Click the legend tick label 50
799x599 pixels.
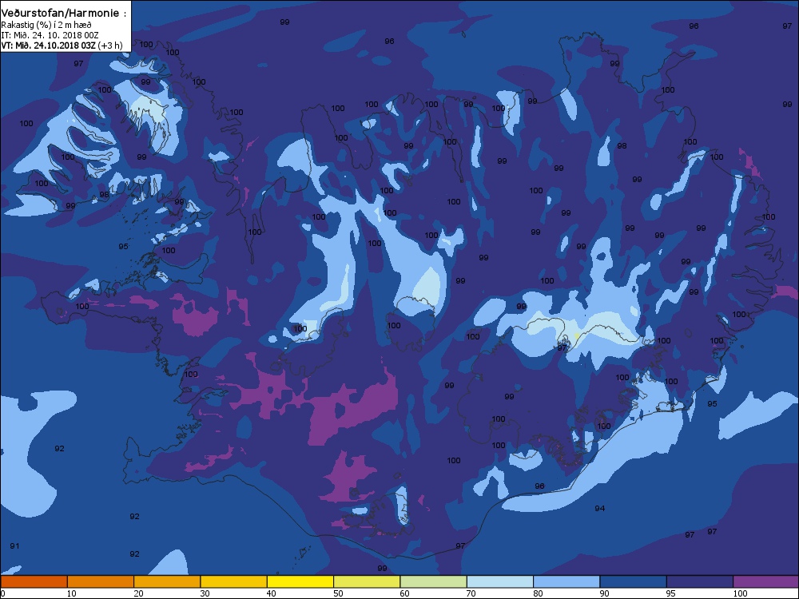[338, 593]
